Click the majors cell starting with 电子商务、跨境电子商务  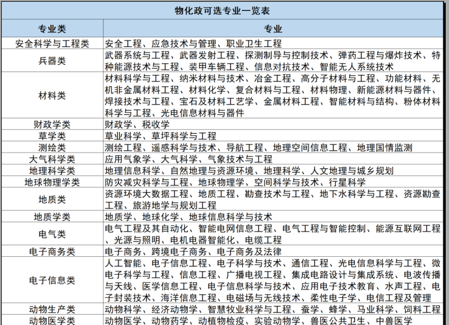click(273, 251)
